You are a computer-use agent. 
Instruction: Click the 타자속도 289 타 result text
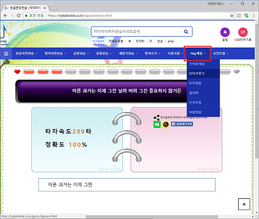pyautogui.click(x=68, y=132)
